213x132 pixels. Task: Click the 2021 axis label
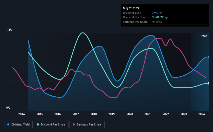point(148,114)
